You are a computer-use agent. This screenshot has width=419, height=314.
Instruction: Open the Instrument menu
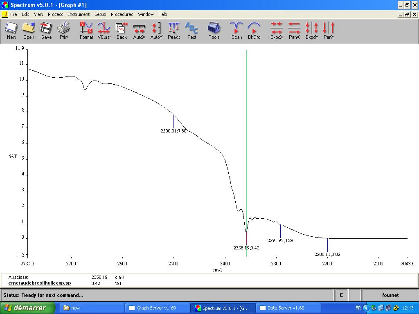click(79, 14)
